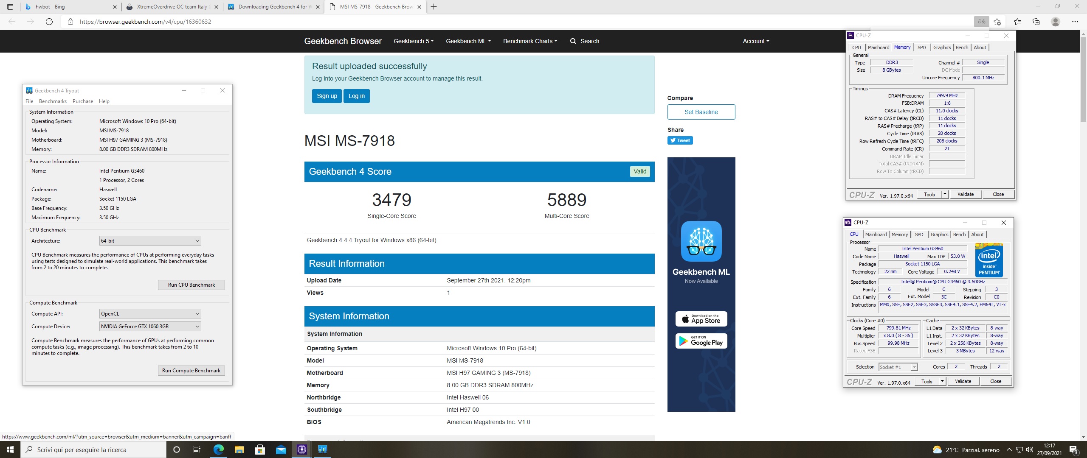Open Microsoft Store from taskbar
The height and width of the screenshot is (458, 1087).
(x=260, y=450)
